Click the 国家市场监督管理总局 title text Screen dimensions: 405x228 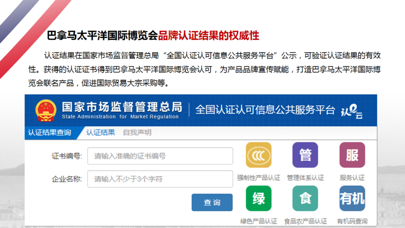pos(122,107)
